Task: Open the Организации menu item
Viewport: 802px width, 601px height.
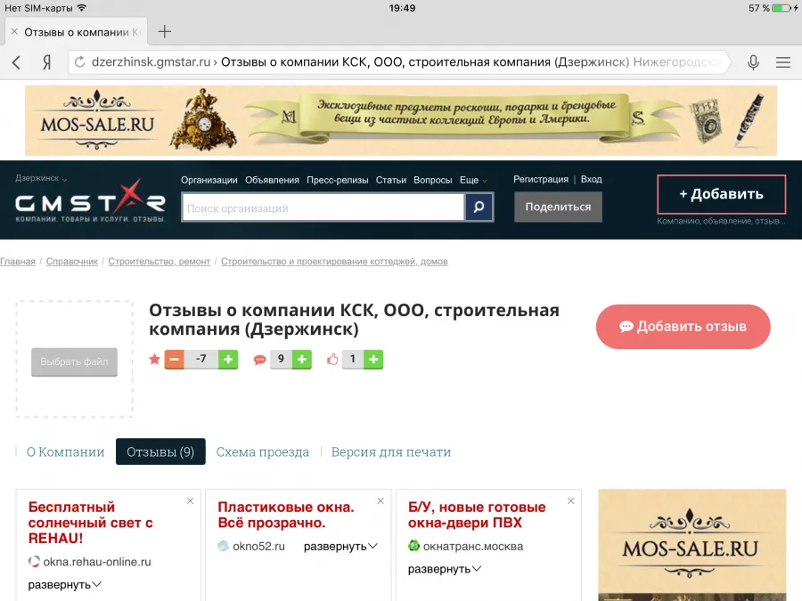Action: point(209,180)
